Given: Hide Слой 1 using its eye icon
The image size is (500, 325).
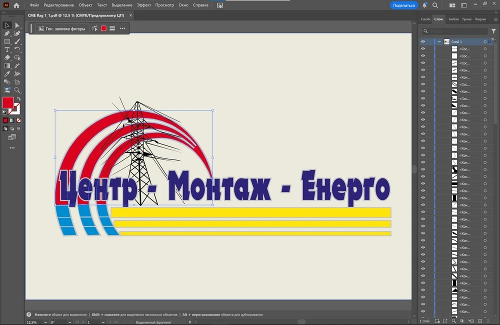Looking at the screenshot, I should coord(423,42).
